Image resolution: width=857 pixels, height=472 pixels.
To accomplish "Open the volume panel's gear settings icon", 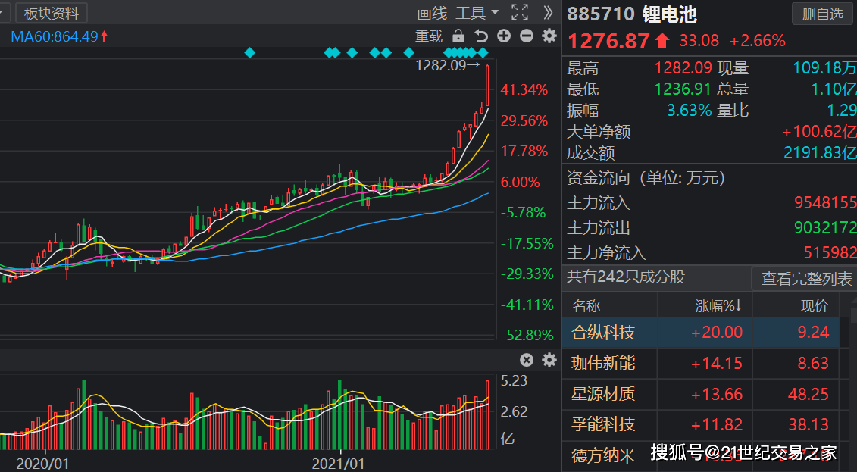I will [549, 361].
